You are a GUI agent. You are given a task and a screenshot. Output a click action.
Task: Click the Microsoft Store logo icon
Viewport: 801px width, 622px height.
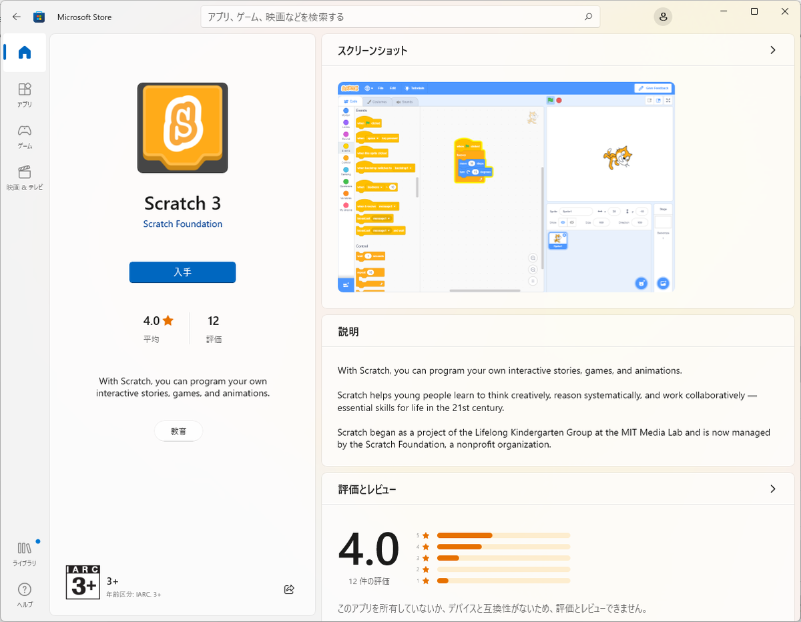(39, 17)
